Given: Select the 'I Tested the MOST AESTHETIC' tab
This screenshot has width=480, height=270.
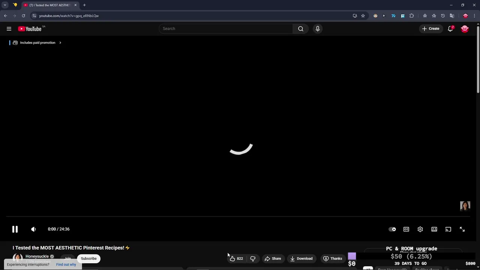Looking at the screenshot, I should click(x=50, y=5).
